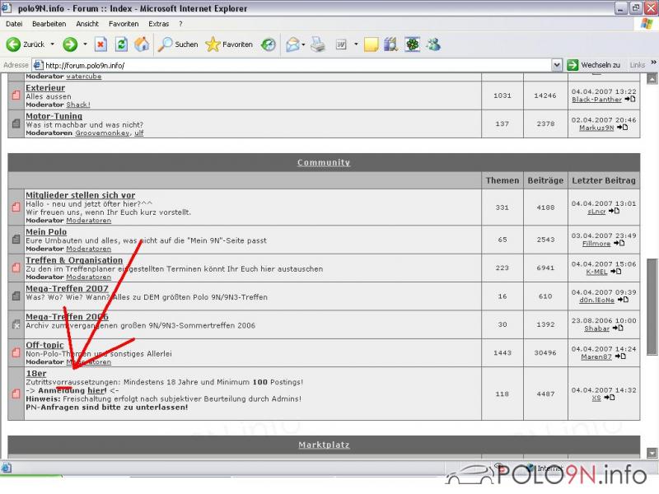Image resolution: width=659 pixels, height=494 pixels.
Task: Open the ? help menu
Action: coord(180,24)
